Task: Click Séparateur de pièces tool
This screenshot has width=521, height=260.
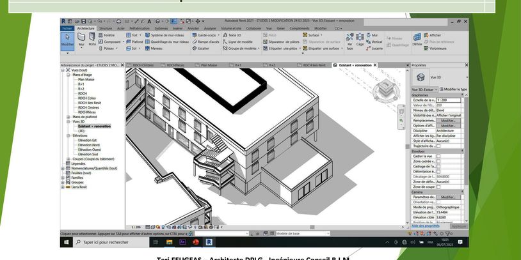Action: click(281, 42)
